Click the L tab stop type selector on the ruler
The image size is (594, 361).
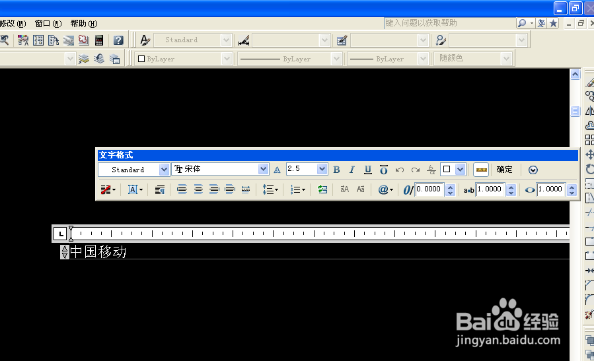pyautogui.click(x=61, y=234)
